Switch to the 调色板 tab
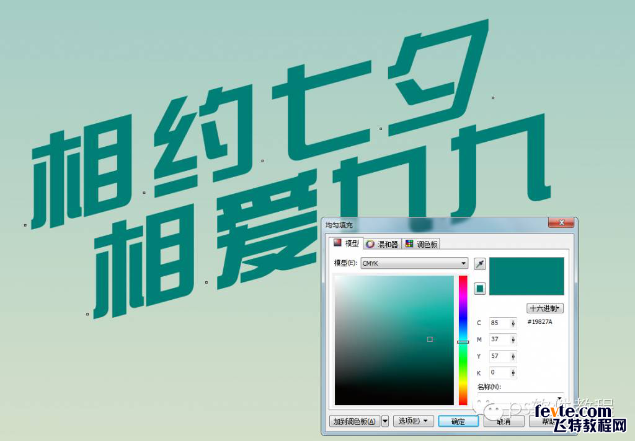Viewport: 635px width, 441px height. point(421,244)
